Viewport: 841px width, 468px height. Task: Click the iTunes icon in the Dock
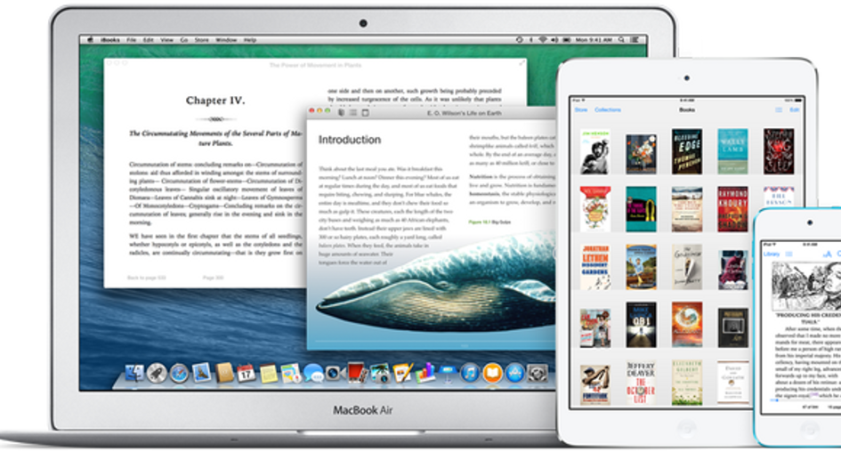(469, 373)
